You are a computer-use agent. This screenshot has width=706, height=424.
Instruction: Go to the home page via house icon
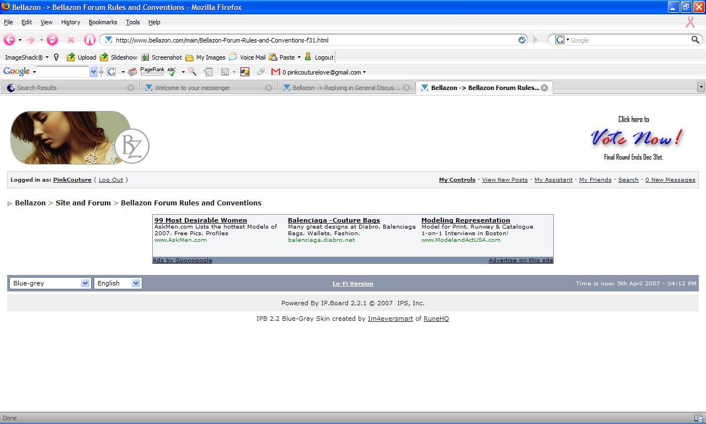click(89, 40)
